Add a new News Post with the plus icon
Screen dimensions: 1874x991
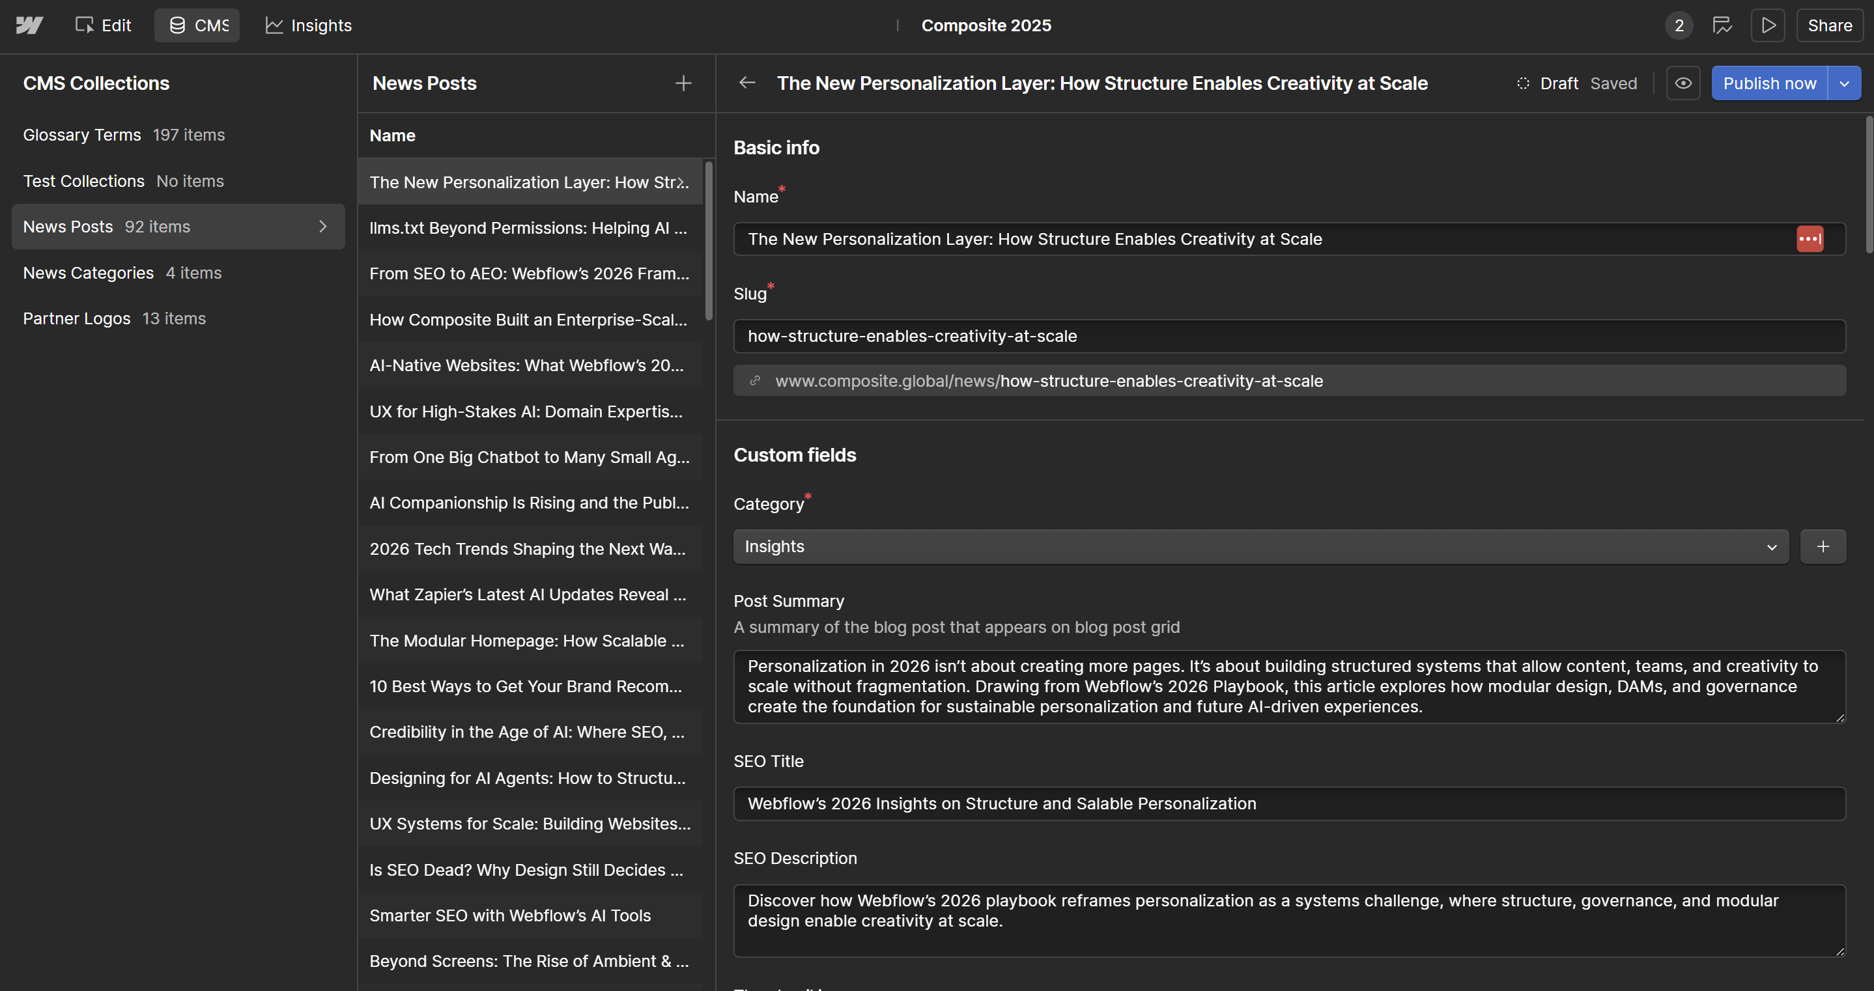tap(683, 83)
